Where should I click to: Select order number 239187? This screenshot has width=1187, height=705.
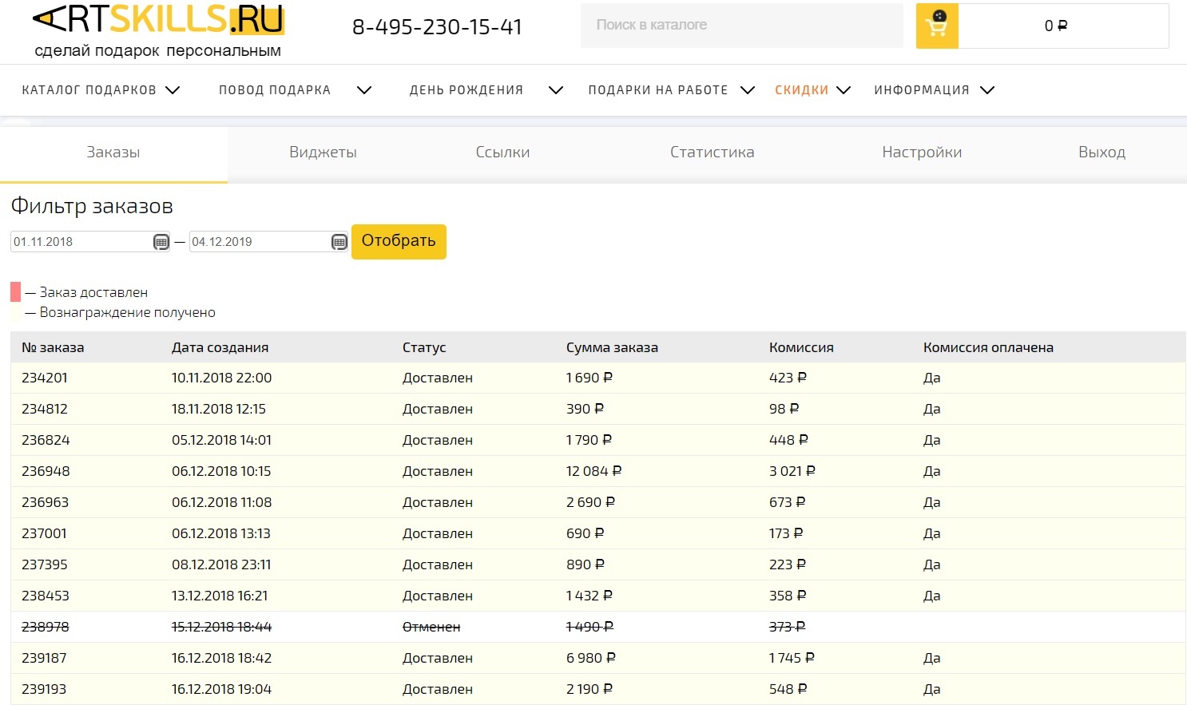pyautogui.click(x=44, y=658)
